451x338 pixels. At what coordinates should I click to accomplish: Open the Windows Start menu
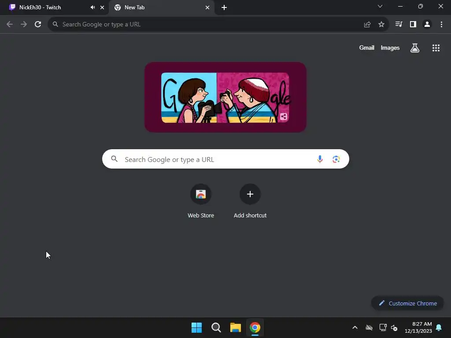point(197,327)
